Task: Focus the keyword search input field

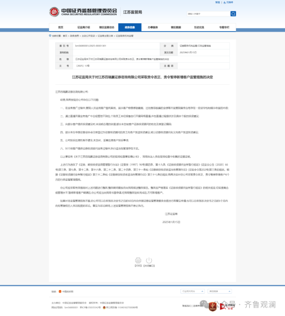Action: (x=208, y=14)
